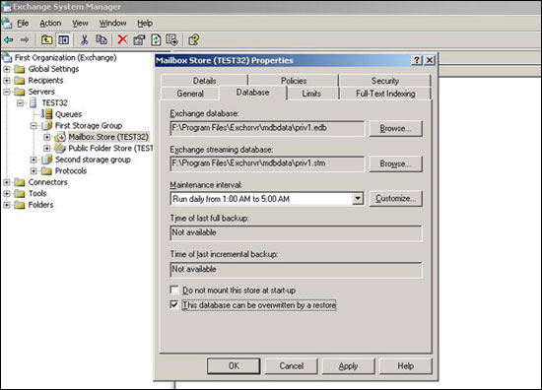This screenshot has width=542, height=390.
Task: Click the Customize maintenance interval button
Action: [395, 199]
